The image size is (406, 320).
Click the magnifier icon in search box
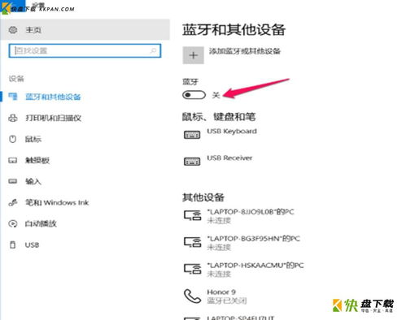(153, 50)
